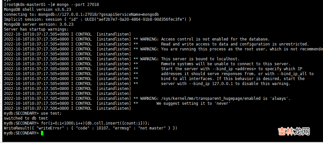This screenshot has width=323, height=143.
Task: Click the "Remote systems will be unable" line
Action: [x=225, y=64]
